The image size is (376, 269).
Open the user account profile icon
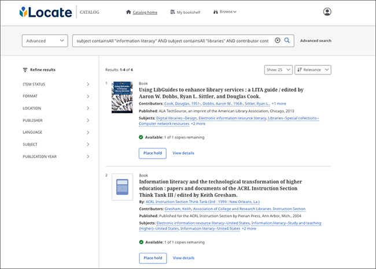coord(327,12)
